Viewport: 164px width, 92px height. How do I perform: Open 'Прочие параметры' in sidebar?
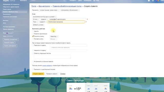[x=8, y=29]
